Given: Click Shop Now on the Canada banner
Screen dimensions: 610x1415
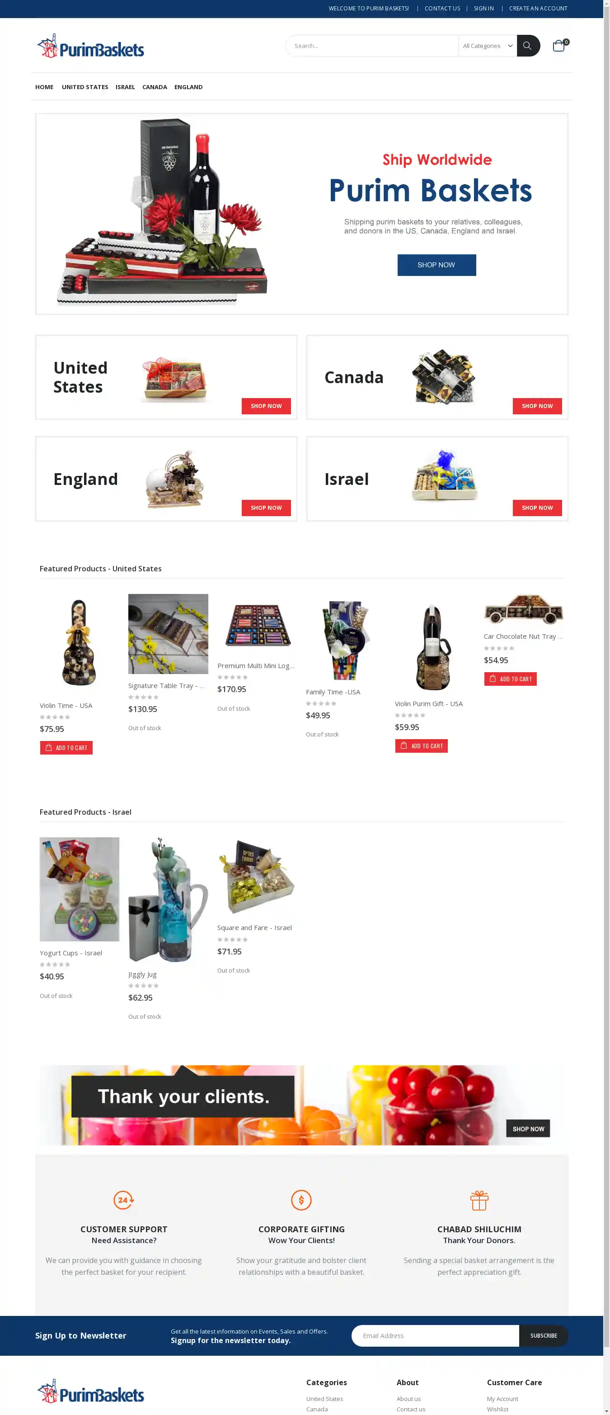Looking at the screenshot, I should tap(537, 406).
